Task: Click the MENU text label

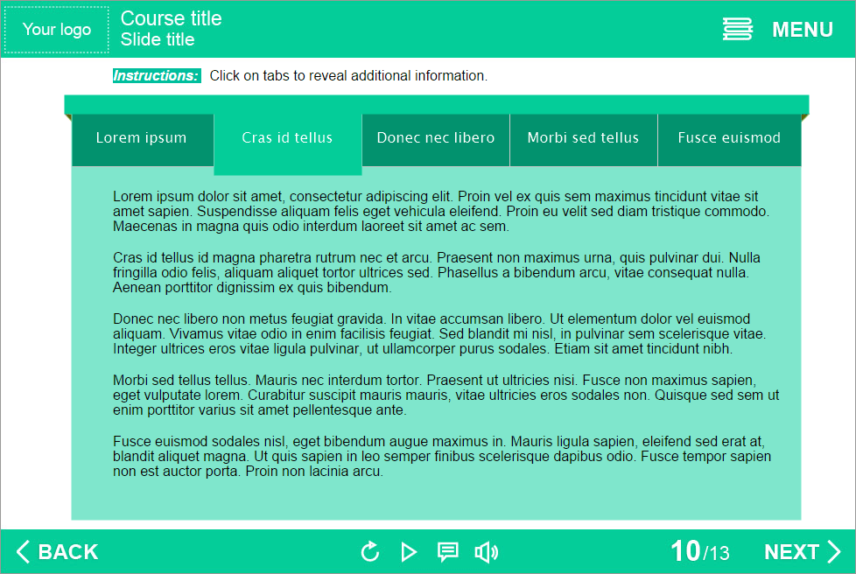Action: coord(802,30)
